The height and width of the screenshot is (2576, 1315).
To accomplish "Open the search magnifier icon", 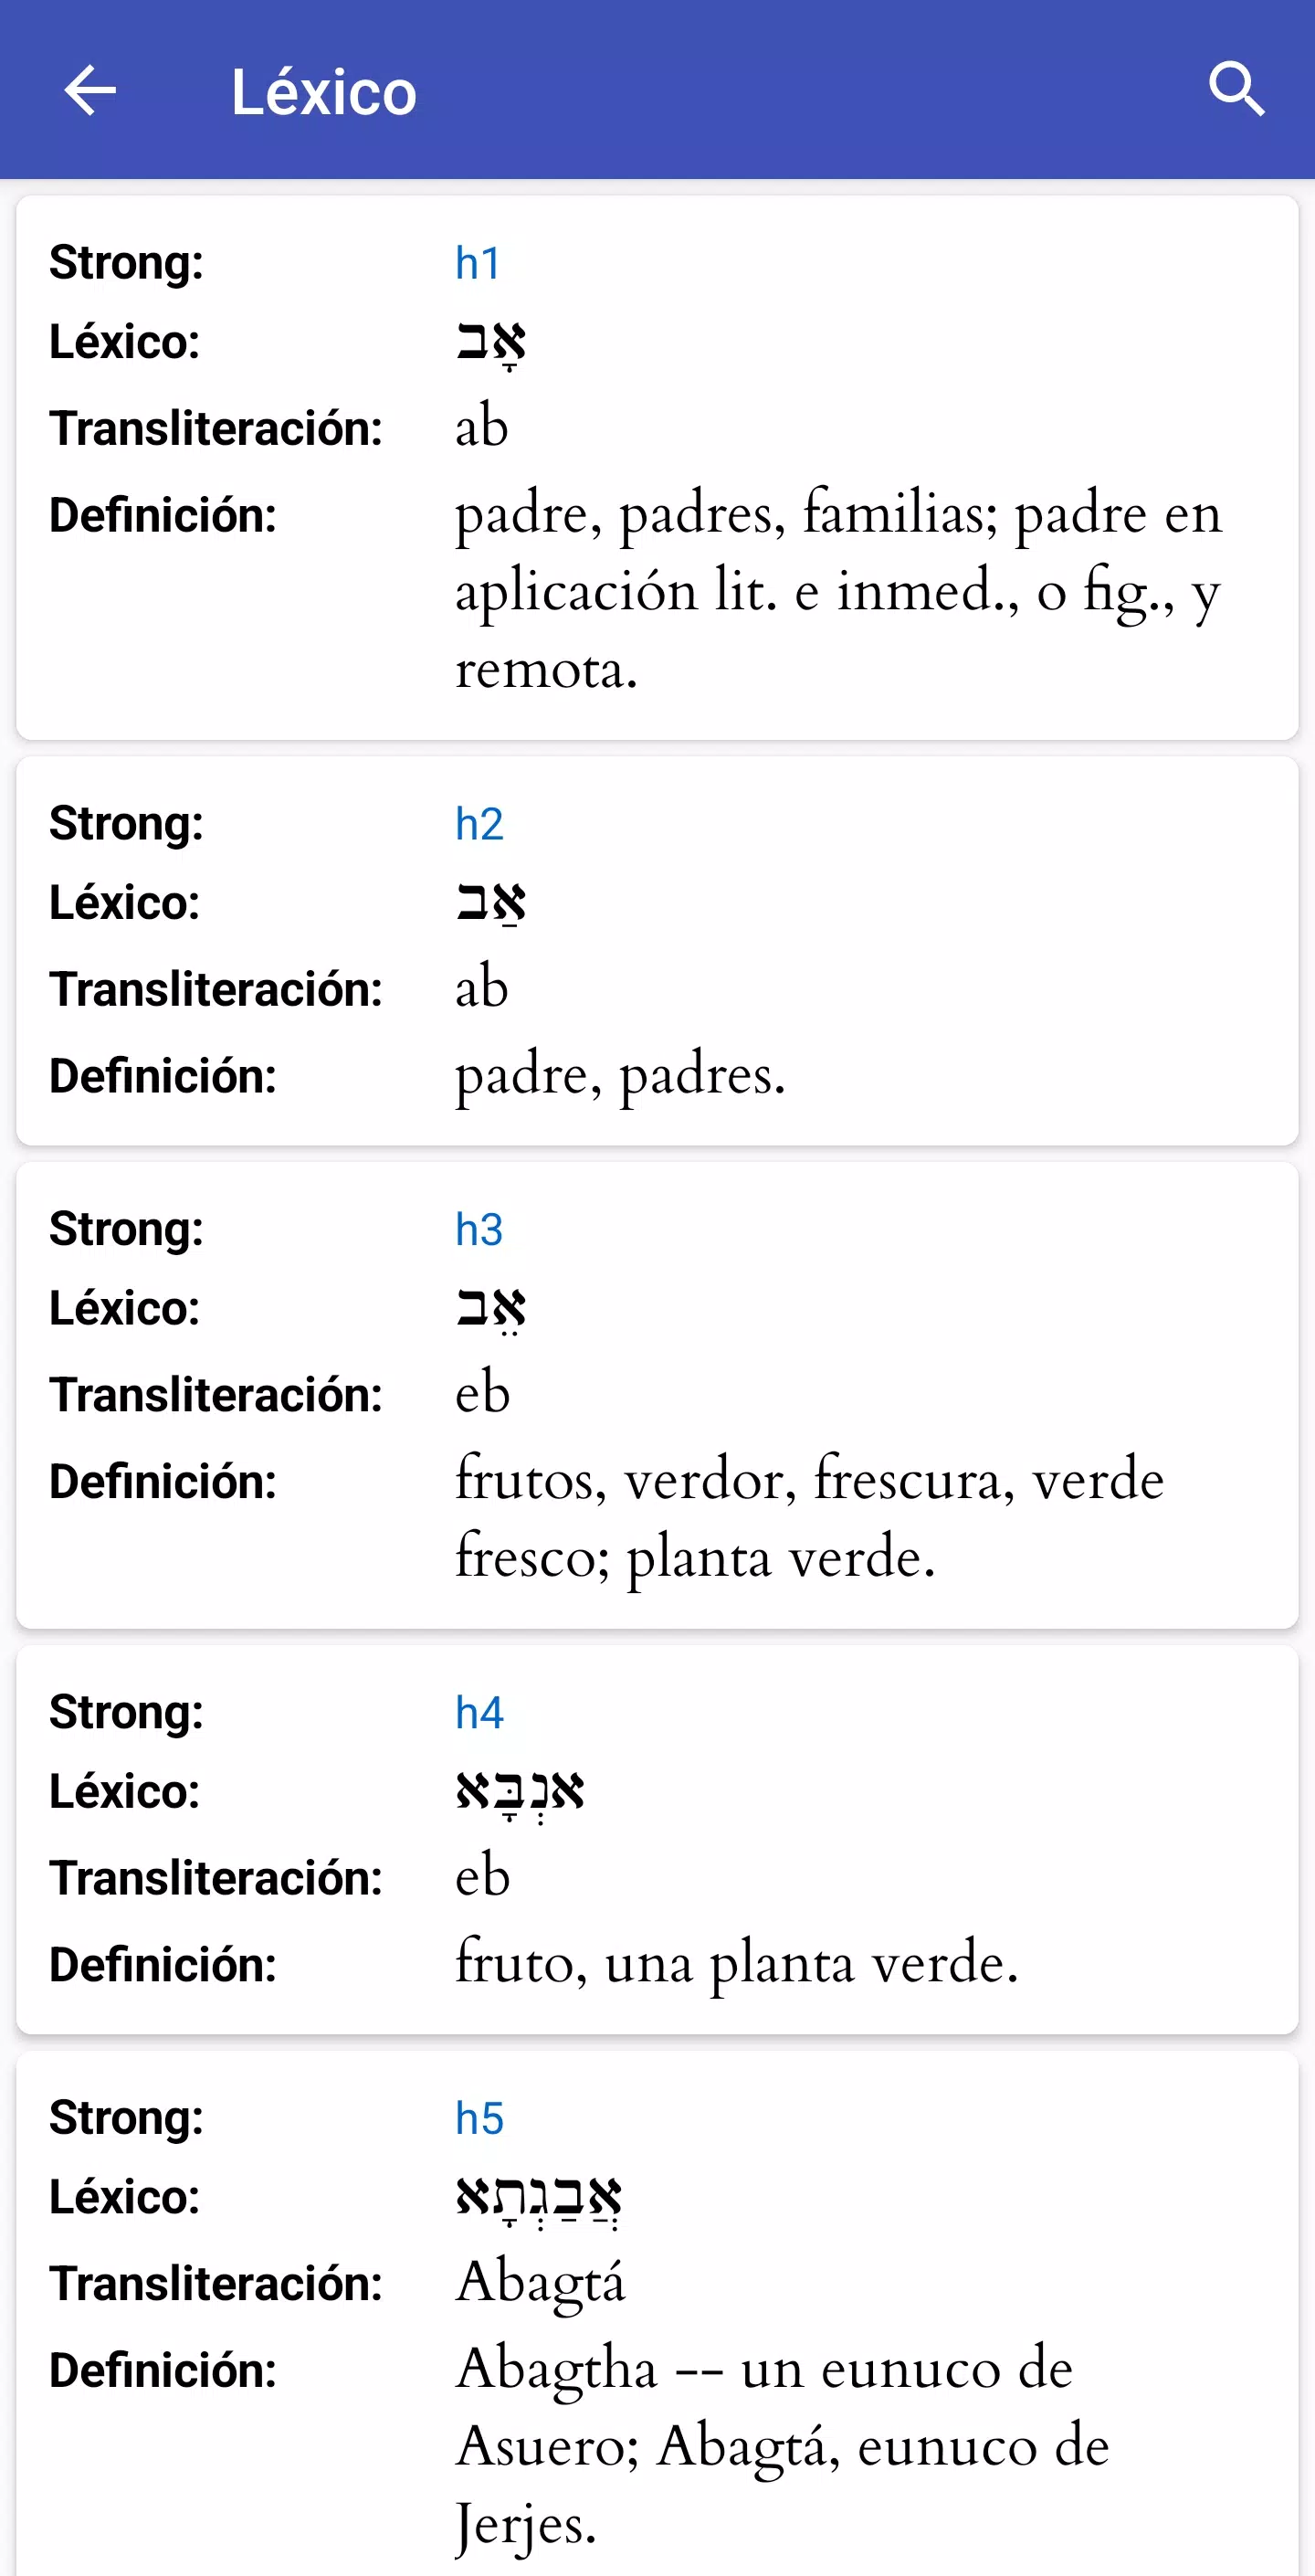I will (x=1236, y=90).
